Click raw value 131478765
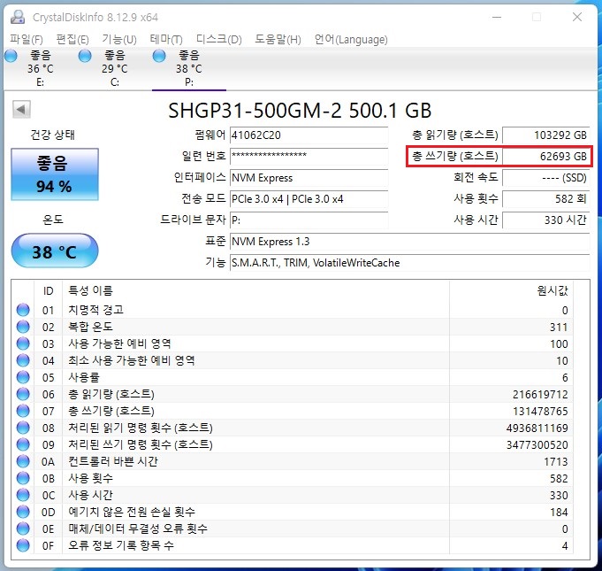This screenshot has width=602, height=571. pos(540,412)
